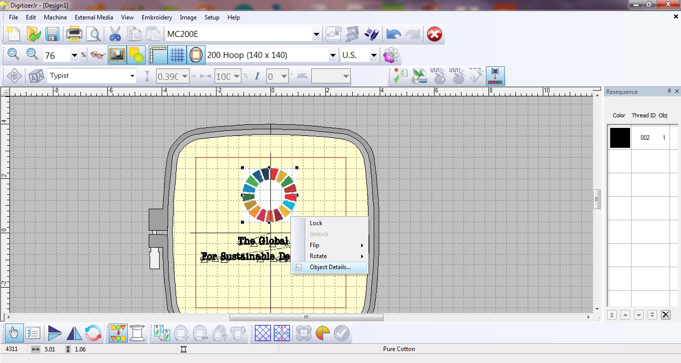Screen dimensions: 681x363
Task: Open the Typist font dropdown
Action: point(132,76)
